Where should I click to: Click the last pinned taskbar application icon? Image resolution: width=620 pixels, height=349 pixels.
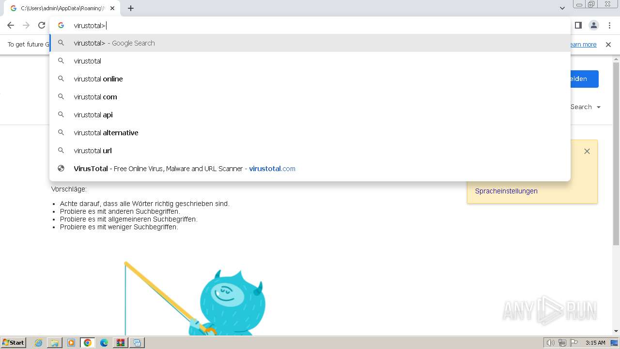pos(137,343)
